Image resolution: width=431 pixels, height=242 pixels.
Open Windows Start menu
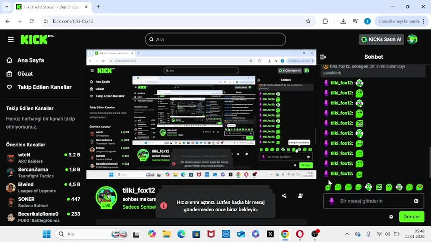47,234
